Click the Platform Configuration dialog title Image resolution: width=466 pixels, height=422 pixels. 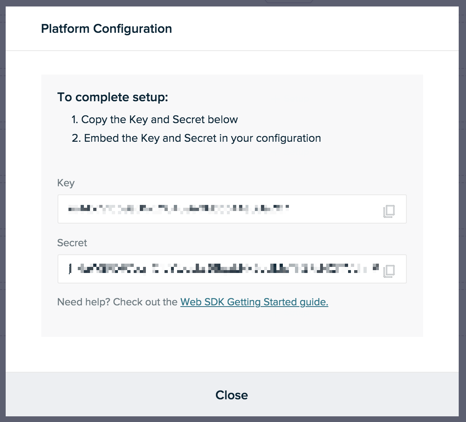pyautogui.click(x=107, y=29)
